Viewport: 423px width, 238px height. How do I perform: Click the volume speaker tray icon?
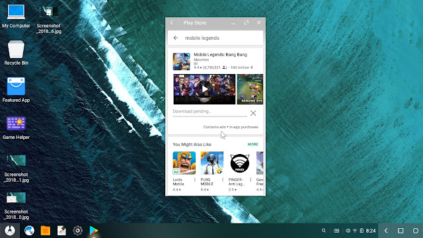coord(348,231)
